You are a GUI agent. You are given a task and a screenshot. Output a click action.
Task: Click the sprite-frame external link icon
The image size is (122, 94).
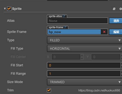point(65,27)
